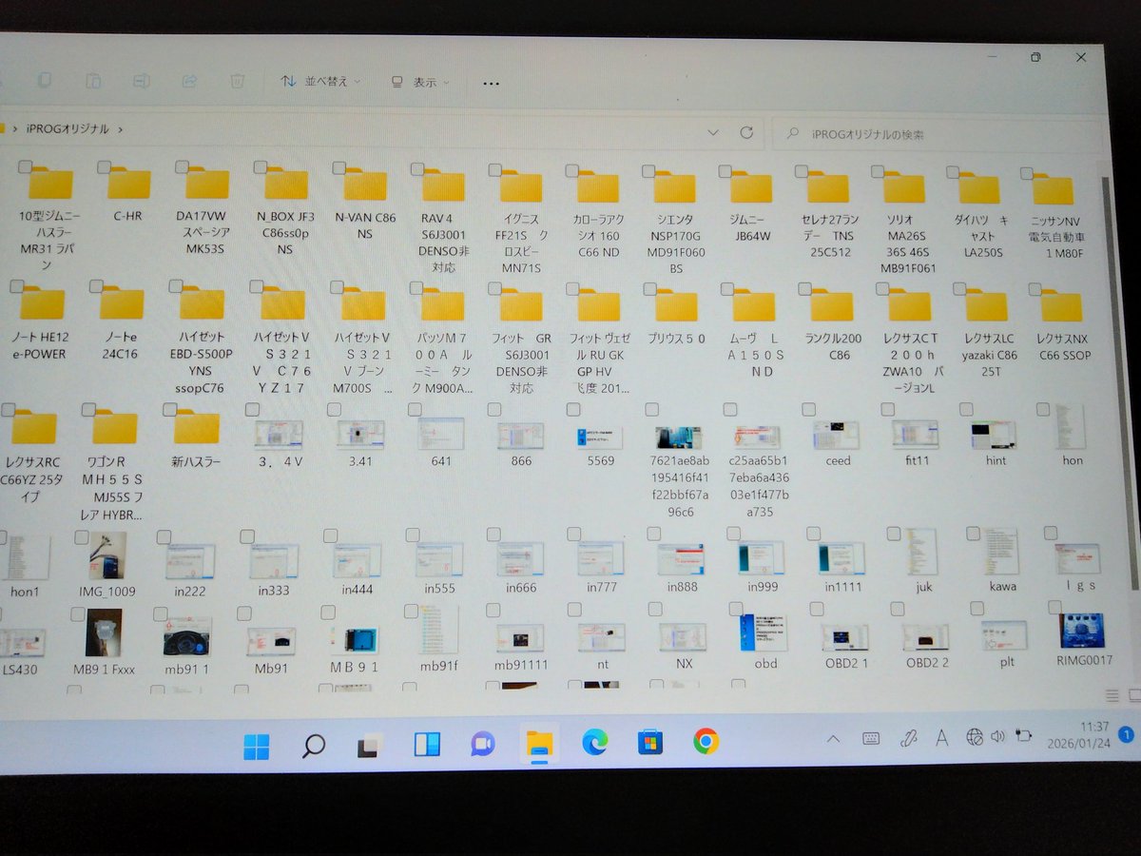Open the pen menu tray icon
The width and height of the screenshot is (1141, 856).
coord(908,738)
